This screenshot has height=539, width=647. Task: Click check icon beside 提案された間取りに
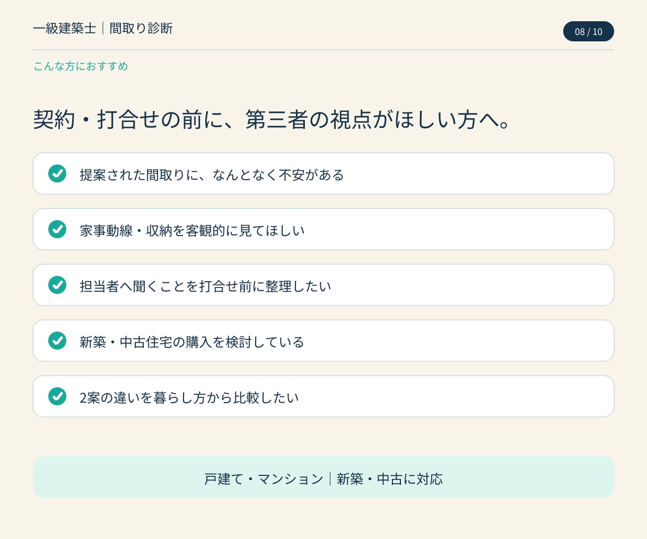(57, 173)
